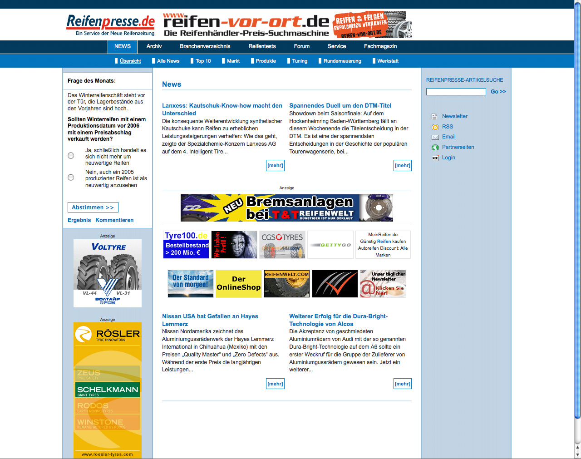
Task: Open the NEWS main tab
Action: tap(123, 47)
